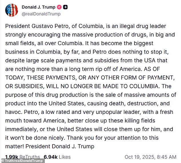View the 6.94k Likes count
The height and width of the screenshot is (163, 181).
(57, 157)
